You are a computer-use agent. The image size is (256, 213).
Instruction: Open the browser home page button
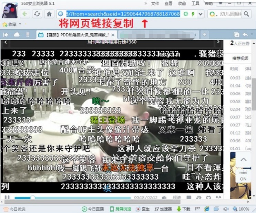(49, 14)
